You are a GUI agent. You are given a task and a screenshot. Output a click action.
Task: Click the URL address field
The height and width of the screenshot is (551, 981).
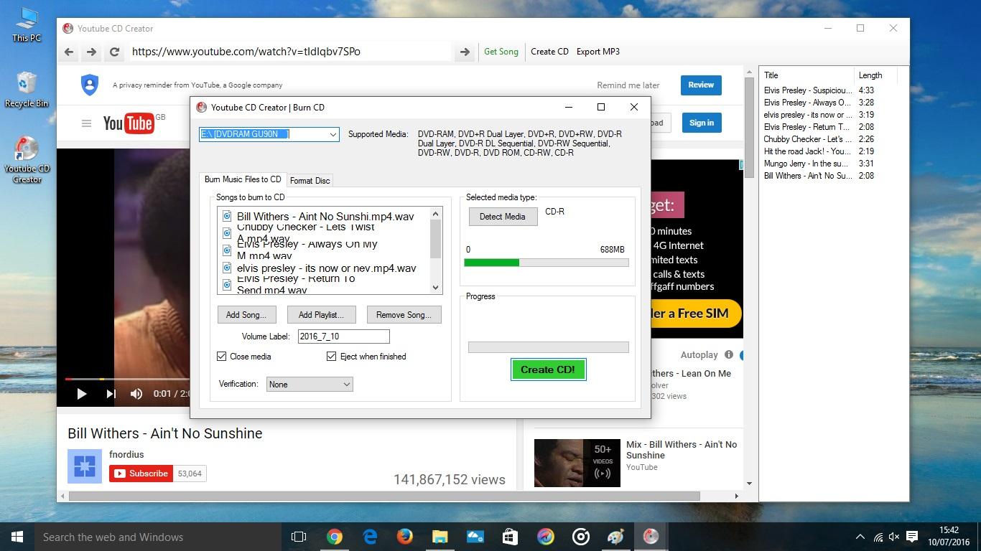point(290,52)
